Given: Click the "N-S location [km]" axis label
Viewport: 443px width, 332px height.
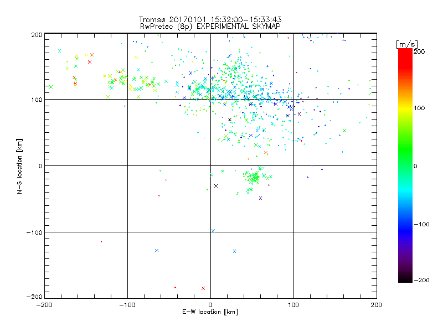Looking at the screenshot, I should point(19,166).
